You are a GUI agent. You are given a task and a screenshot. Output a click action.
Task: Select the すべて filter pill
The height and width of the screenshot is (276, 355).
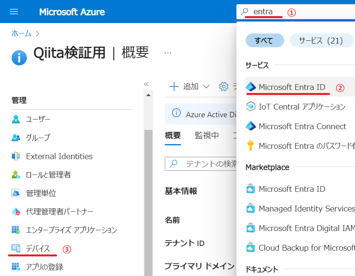(265, 40)
